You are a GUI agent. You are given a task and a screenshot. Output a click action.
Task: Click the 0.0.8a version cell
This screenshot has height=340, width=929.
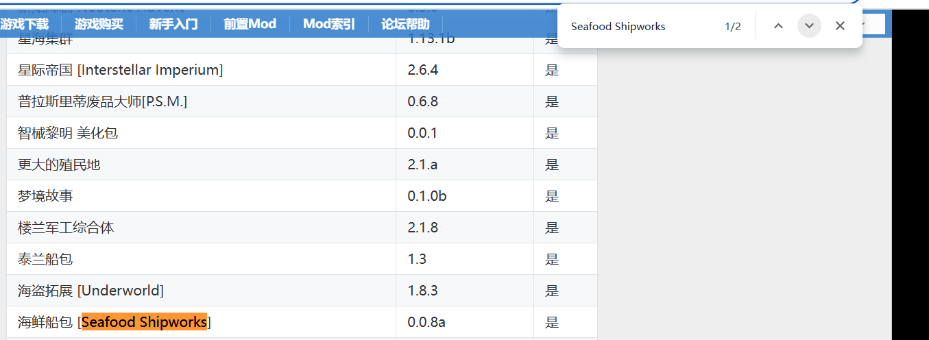click(x=426, y=322)
